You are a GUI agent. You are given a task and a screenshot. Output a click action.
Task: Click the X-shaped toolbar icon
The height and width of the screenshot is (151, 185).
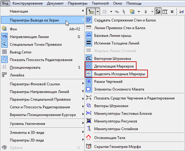coord(172,12)
